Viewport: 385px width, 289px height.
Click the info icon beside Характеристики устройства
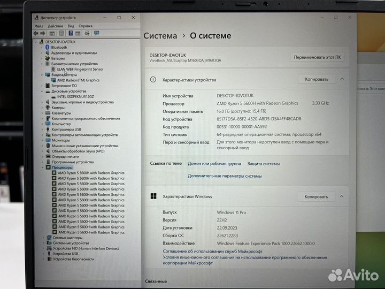point(153,79)
